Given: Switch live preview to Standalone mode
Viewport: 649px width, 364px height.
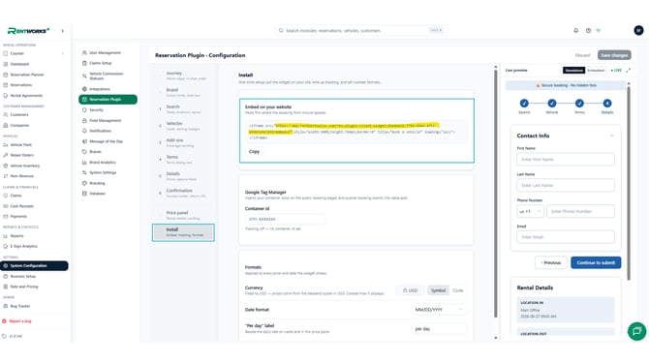Looking at the screenshot, I should point(573,71).
